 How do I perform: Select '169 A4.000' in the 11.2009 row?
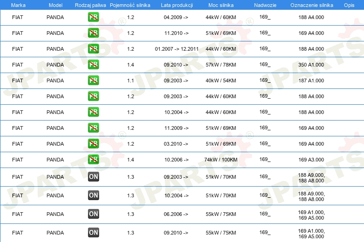point(311,128)
